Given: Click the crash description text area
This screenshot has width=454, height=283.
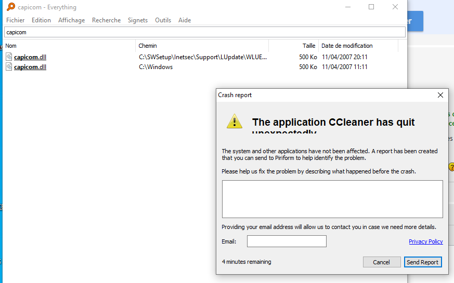Looking at the screenshot, I should click(332, 199).
